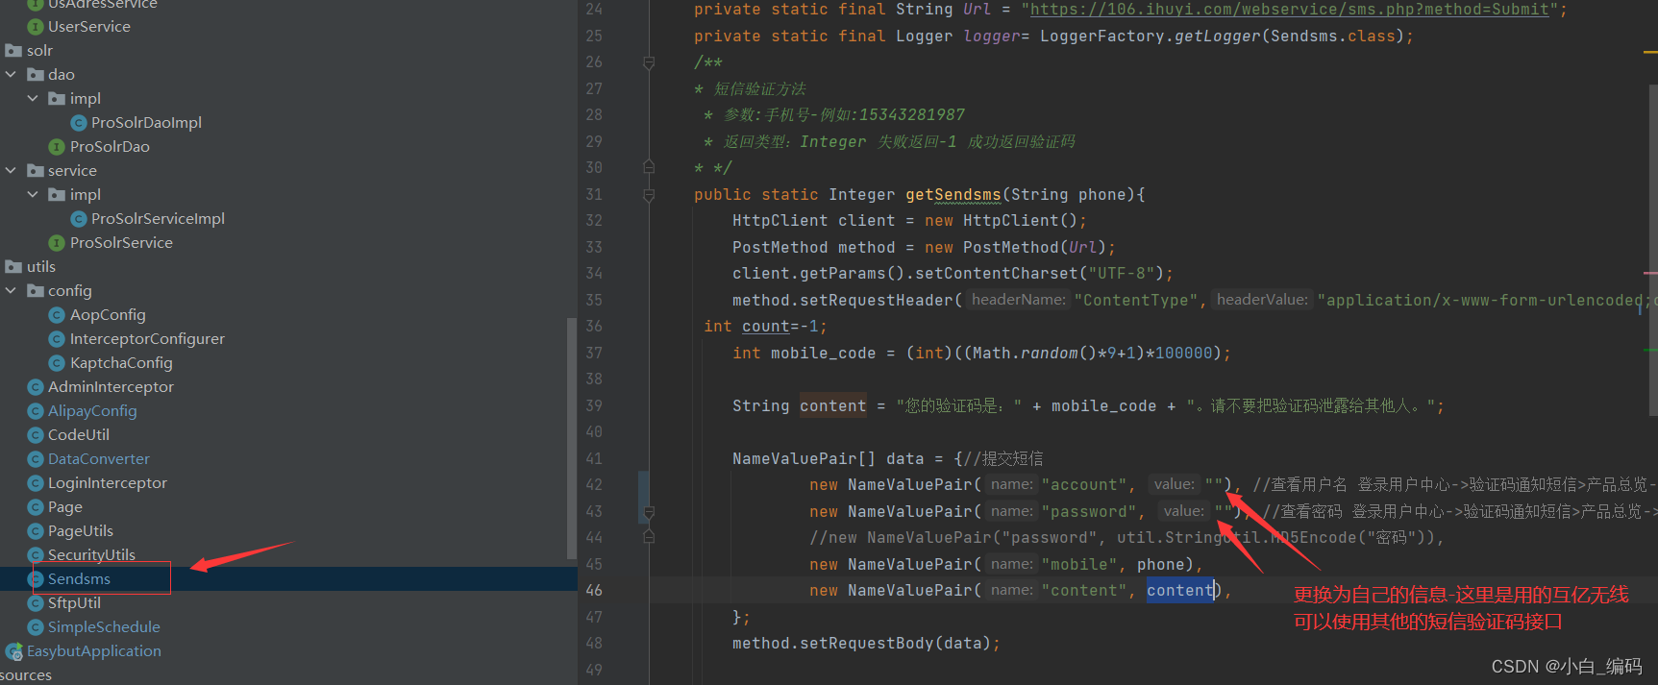Viewport: 1658px width, 685px height.
Task: Open the Page class
Action: (65, 506)
